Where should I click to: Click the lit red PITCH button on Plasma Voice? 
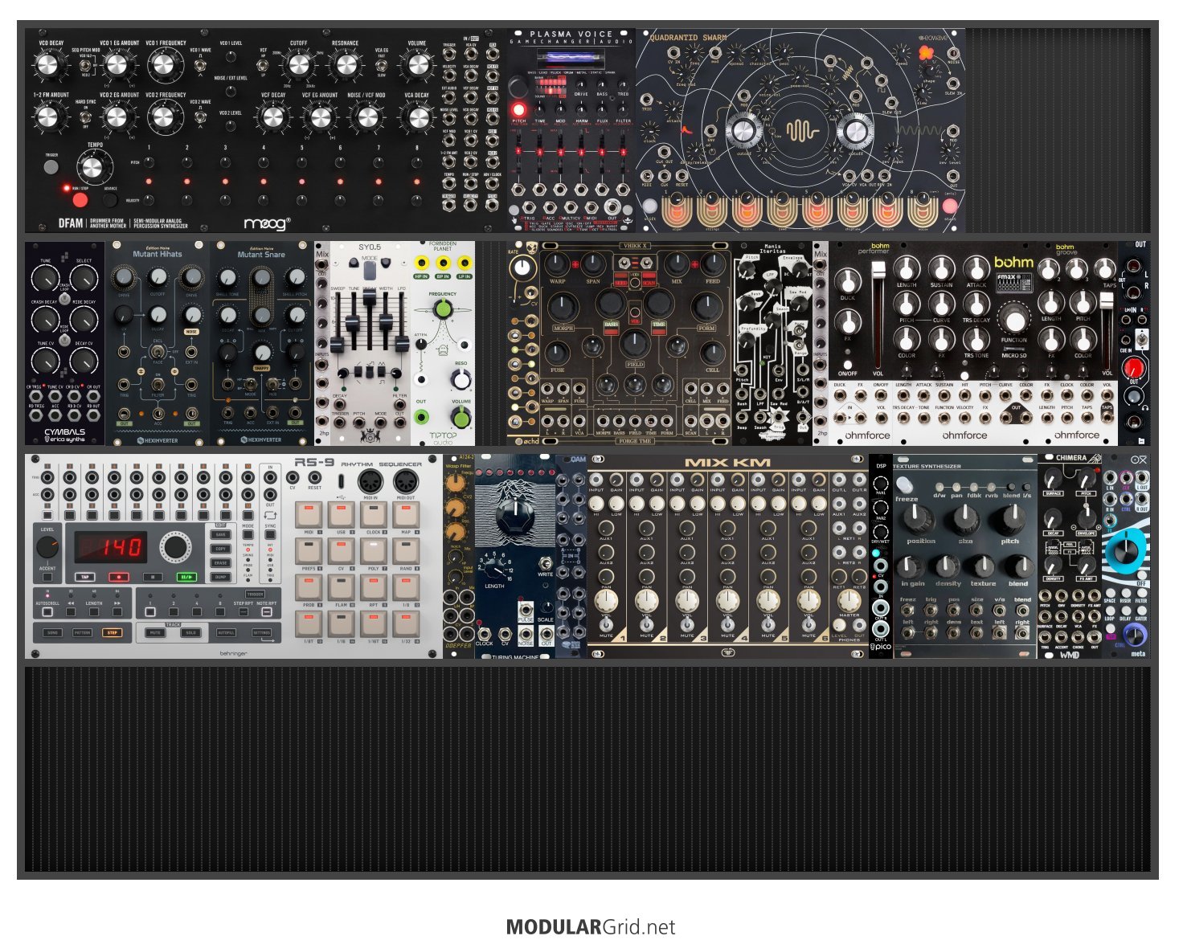pos(519,109)
